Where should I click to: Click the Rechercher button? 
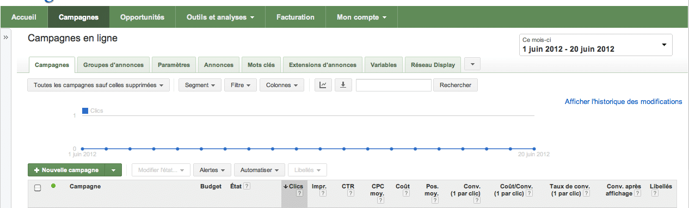456,85
